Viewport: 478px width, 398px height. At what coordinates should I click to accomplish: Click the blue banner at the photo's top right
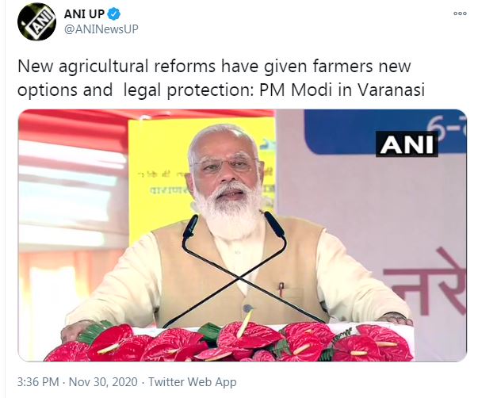tap(385, 132)
